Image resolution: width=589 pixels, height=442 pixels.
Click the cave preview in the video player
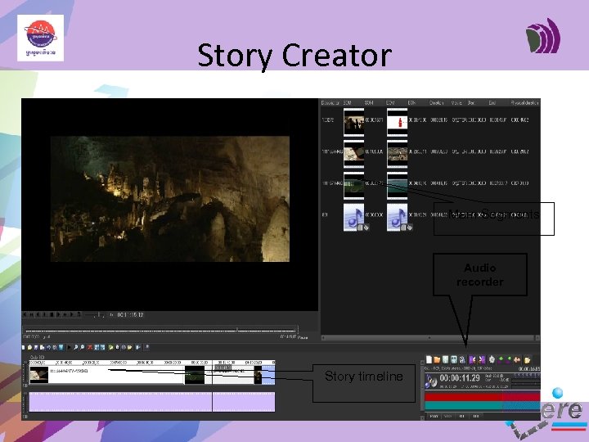pos(170,199)
